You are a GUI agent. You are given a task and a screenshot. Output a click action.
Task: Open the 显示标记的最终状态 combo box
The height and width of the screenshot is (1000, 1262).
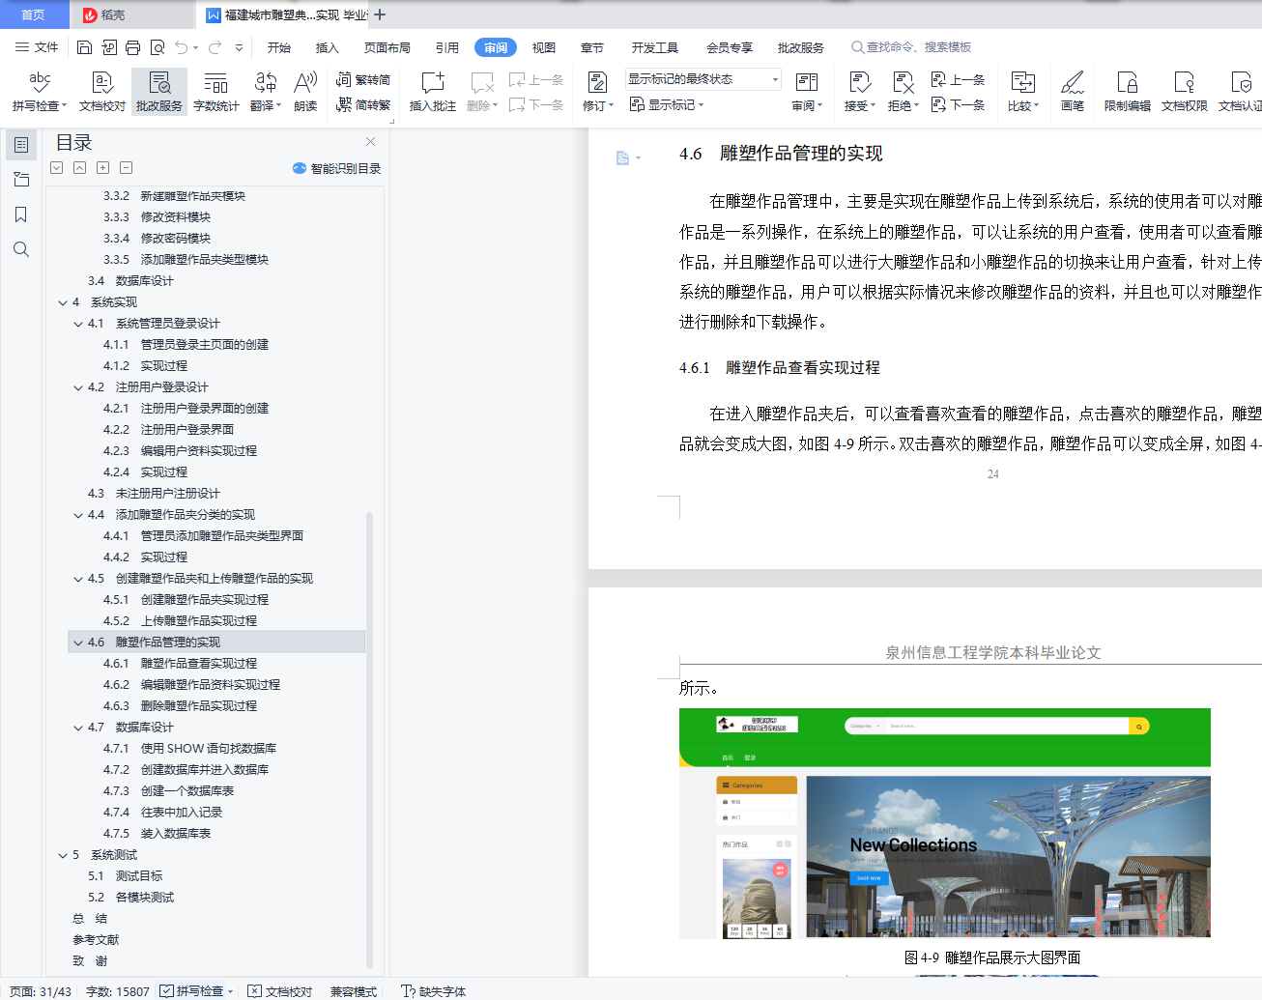tap(703, 79)
